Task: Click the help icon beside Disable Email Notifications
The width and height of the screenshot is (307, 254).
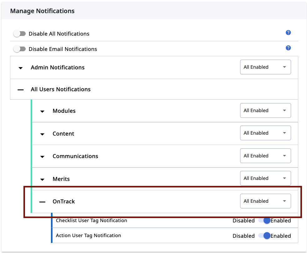Action: pos(288,48)
